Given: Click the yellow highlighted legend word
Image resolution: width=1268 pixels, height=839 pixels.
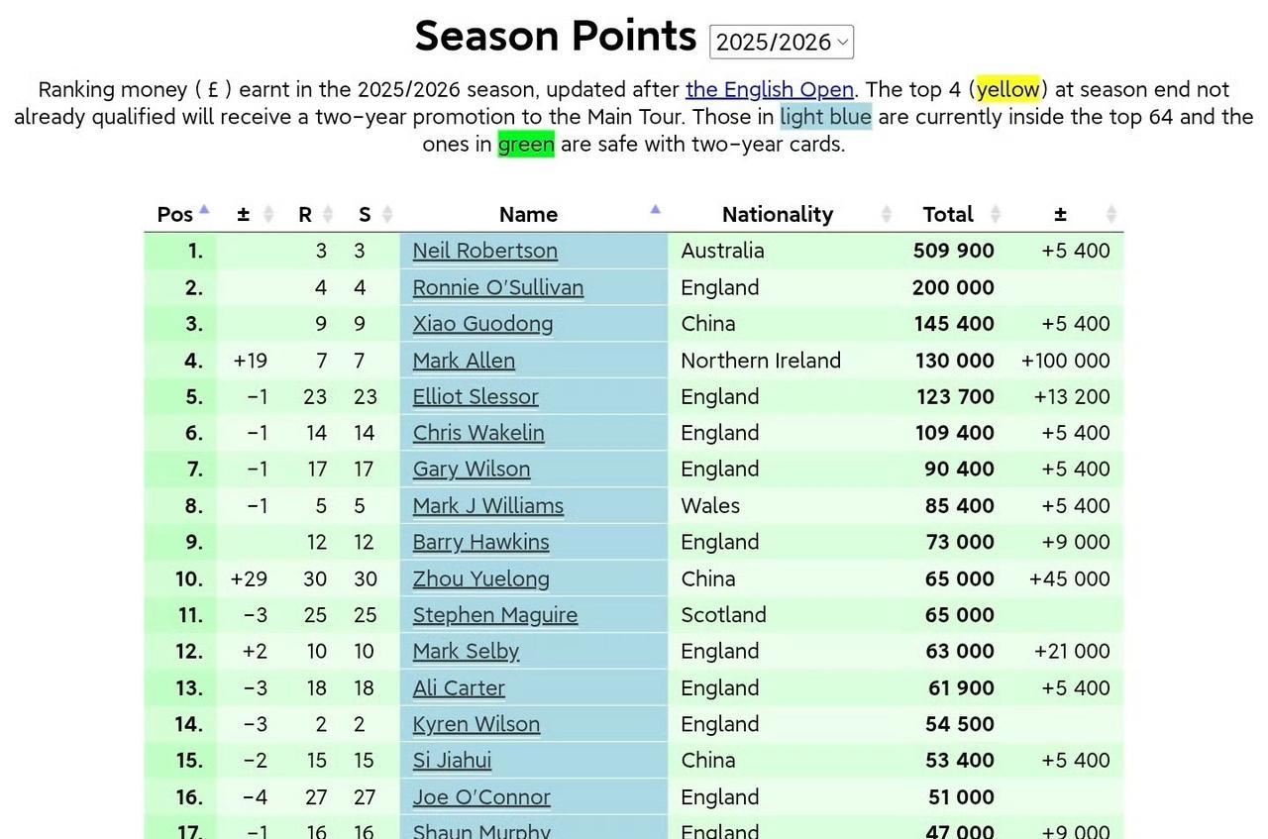Looking at the screenshot, I should point(1007,89).
